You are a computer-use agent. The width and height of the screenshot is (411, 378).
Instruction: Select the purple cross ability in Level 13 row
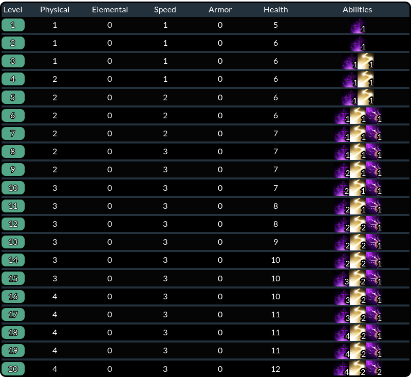pyautogui.click(x=342, y=242)
